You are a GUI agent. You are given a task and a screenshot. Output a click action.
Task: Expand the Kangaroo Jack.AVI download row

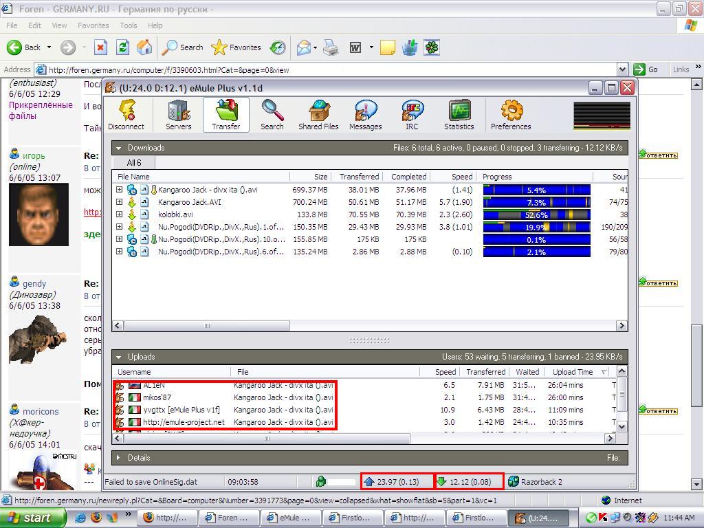point(119,202)
